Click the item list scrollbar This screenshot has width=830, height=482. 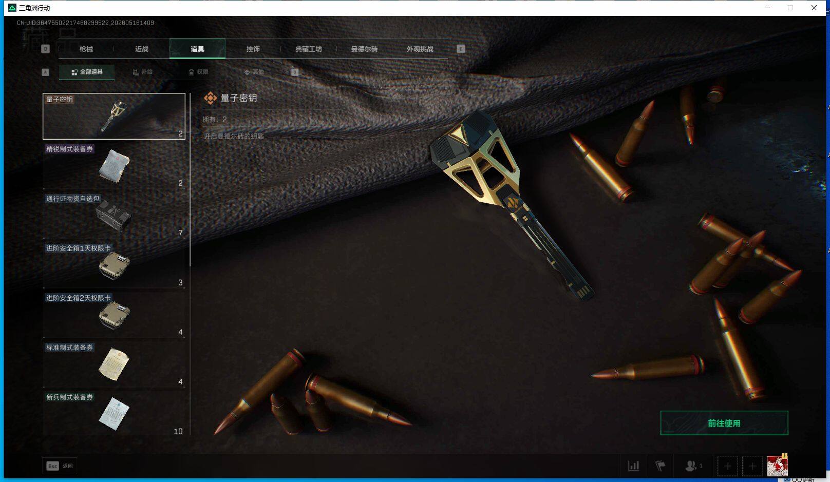coord(191,180)
